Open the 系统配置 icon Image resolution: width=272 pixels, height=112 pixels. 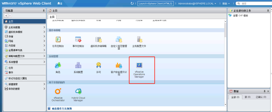click(x=78, y=65)
